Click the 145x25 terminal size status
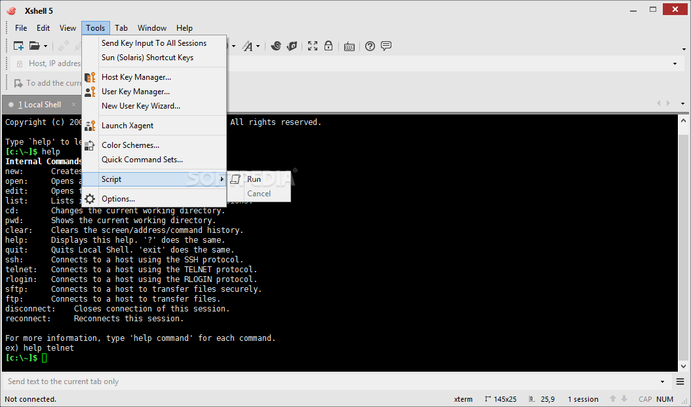The width and height of the screenshot is (691, 407). coord(500,399)
